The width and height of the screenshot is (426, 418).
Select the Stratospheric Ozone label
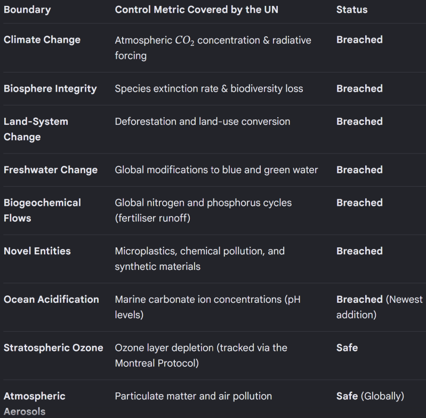pyautogui.click(x=53, y=348)
